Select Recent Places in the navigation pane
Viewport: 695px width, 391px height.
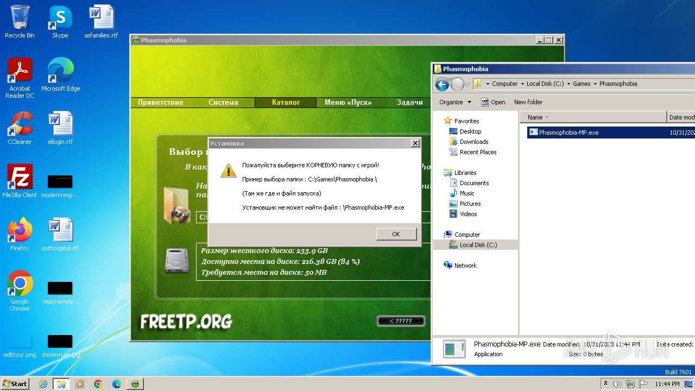click(478, 152)
